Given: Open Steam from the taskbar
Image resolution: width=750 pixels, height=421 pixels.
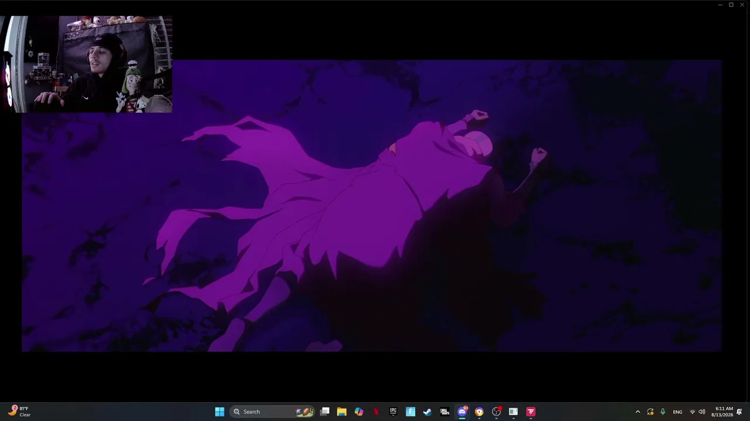Looking at the screenshot, I should click(427, 412).
